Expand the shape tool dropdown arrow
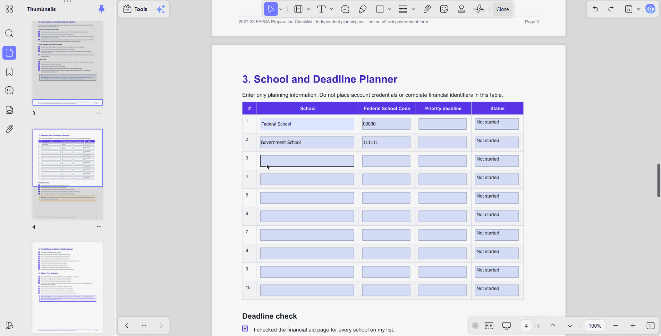The width and height of the screenshot is (661, 336). 390,9
